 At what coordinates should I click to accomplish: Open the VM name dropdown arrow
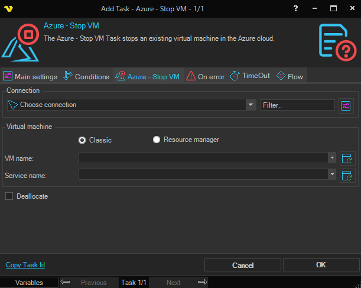click(x=333, y=158)
